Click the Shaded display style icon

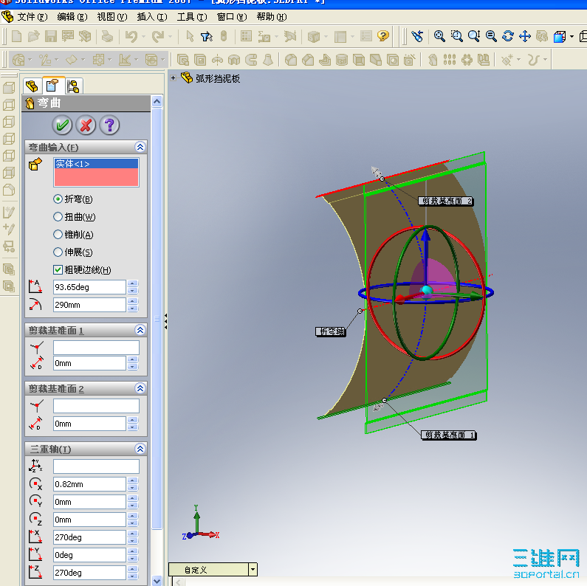tap(559, 36)
